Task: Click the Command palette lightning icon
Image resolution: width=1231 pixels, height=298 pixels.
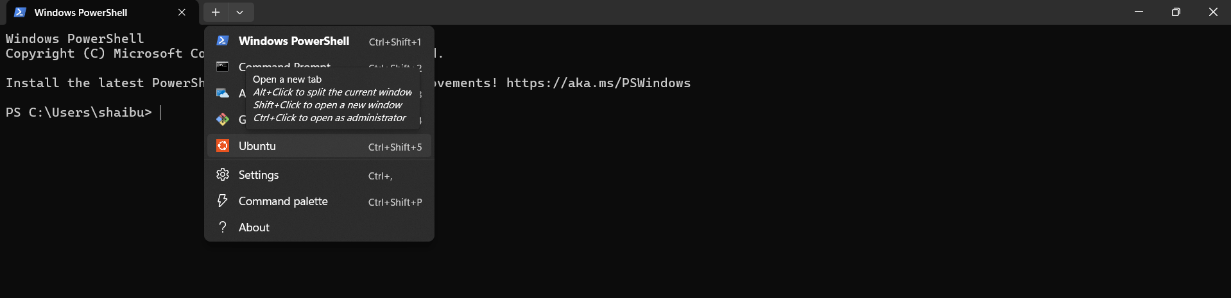Action: coord(223,201)
